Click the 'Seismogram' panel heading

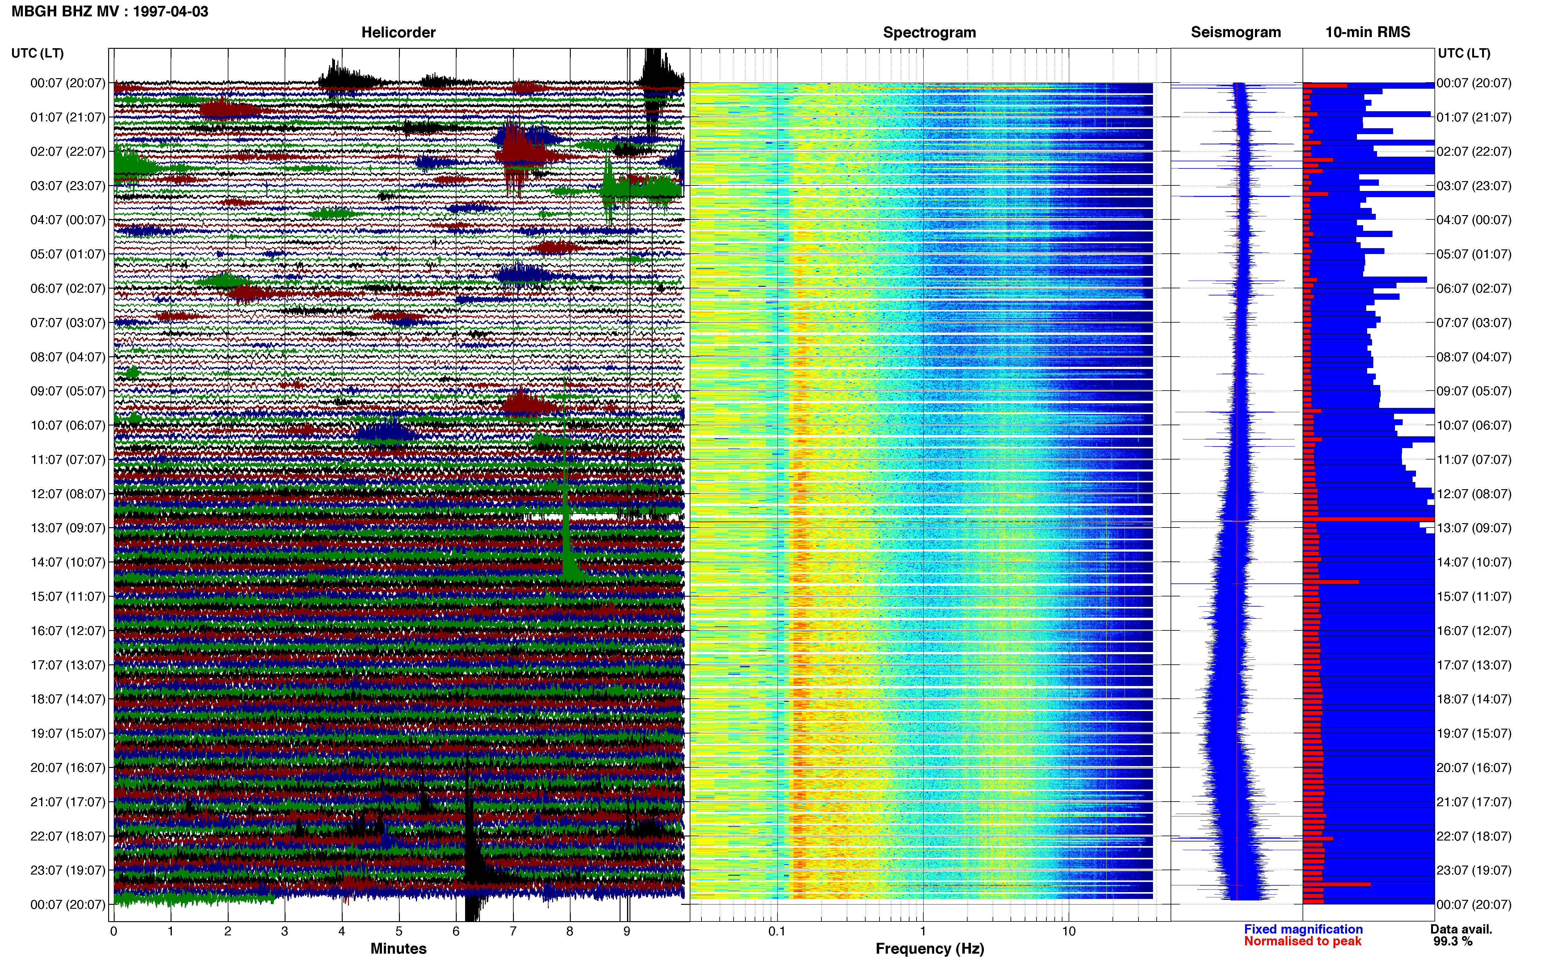tap(1235, 32)
